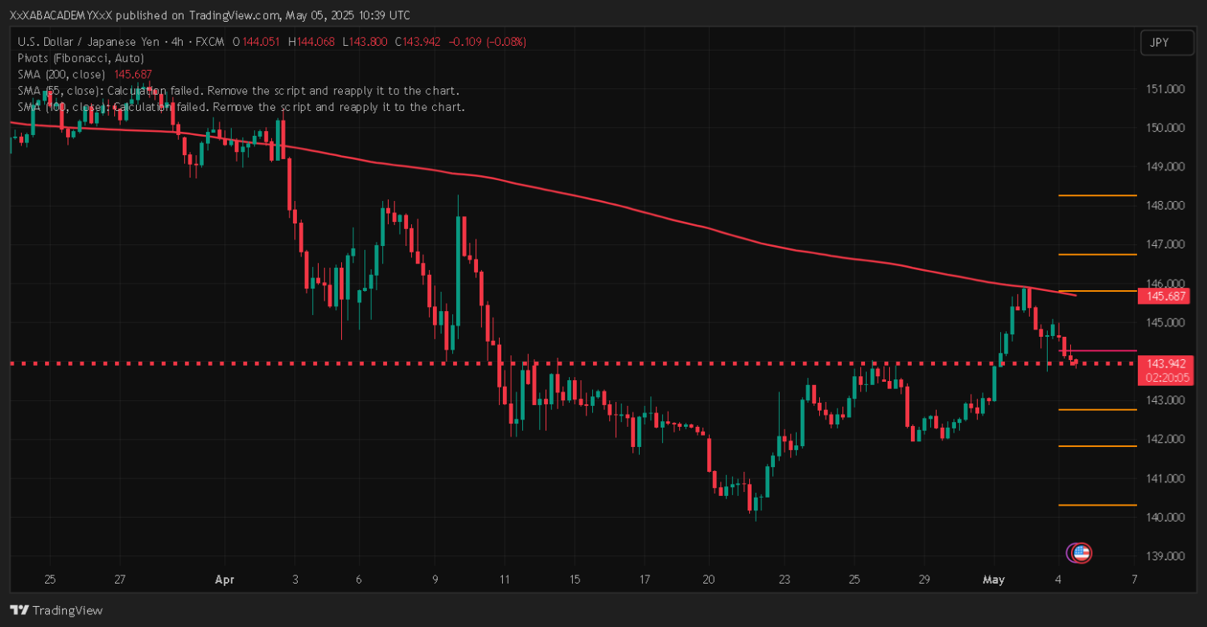
Task: Click the 142.000 price axis label
Action: [1165, 440]
